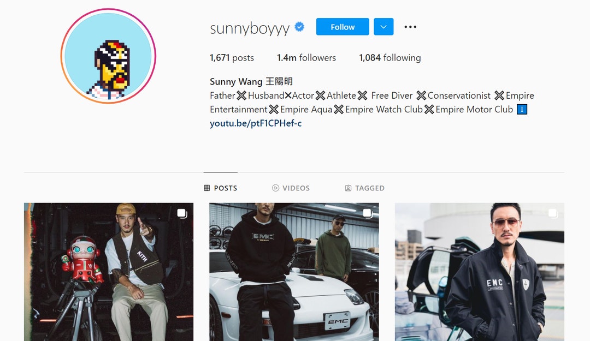The height and width of the screenshot is (341, 590).
Task: View the 1,084 following list
Action: click(390, 57)
